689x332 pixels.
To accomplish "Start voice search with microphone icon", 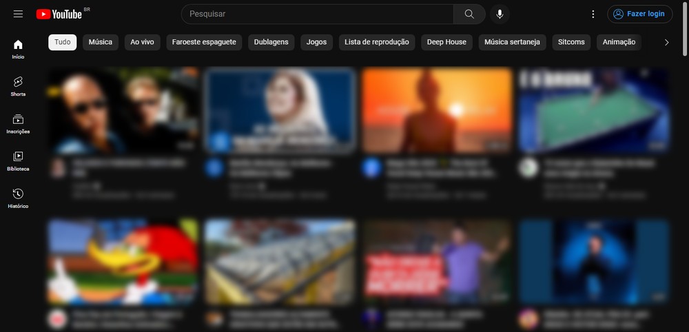I will 500,14.
